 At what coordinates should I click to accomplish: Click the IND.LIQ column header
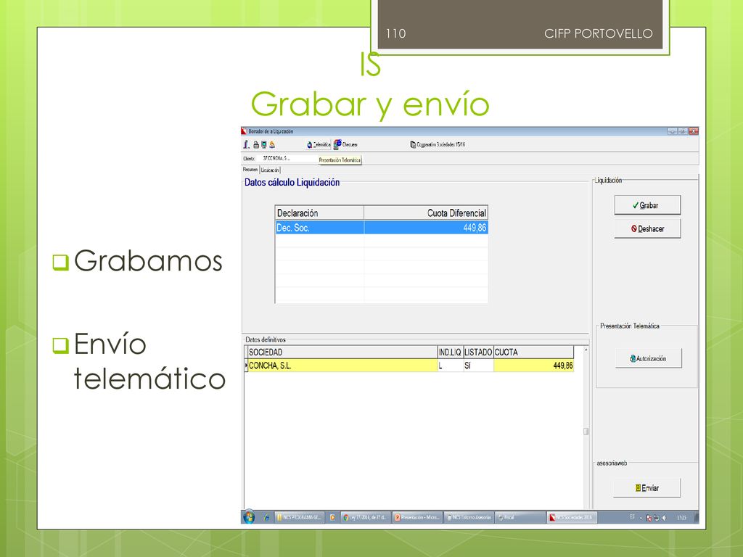[x=450, y=352]
